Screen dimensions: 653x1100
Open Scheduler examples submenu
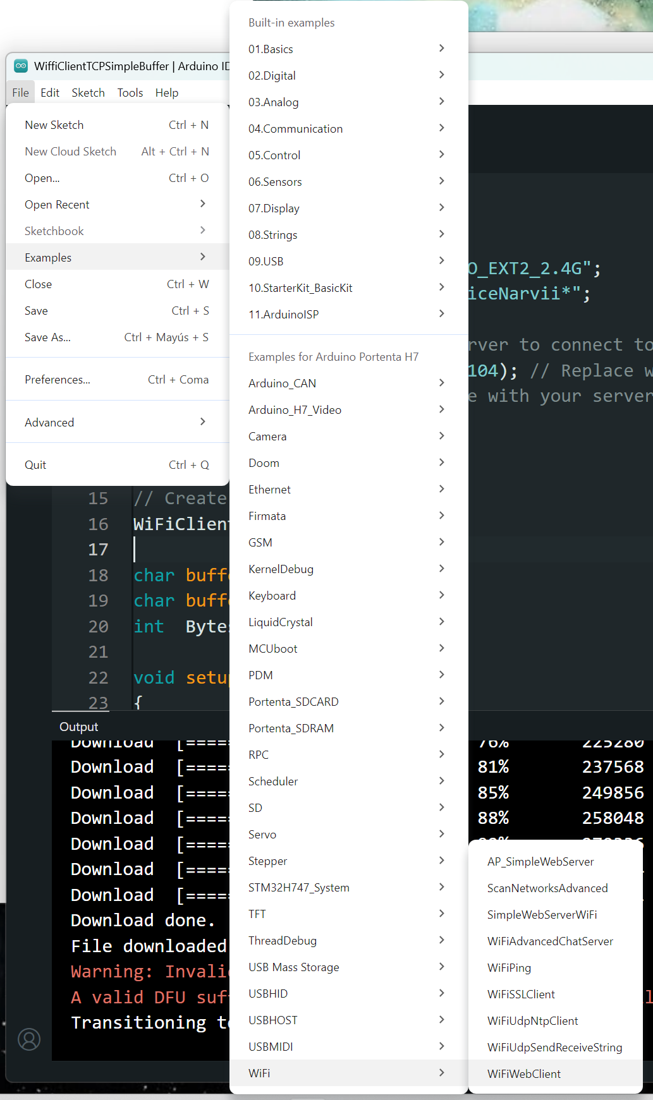(348, 782)
